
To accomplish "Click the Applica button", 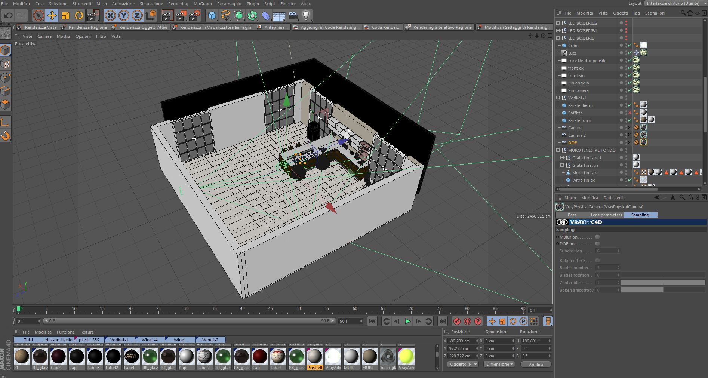I will [536, 365].
